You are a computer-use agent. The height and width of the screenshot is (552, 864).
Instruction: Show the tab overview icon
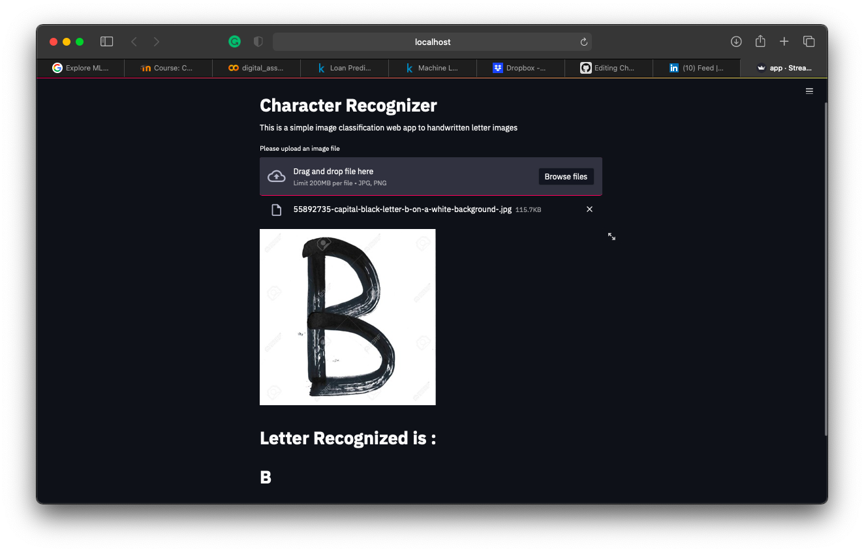coord(809,41)
